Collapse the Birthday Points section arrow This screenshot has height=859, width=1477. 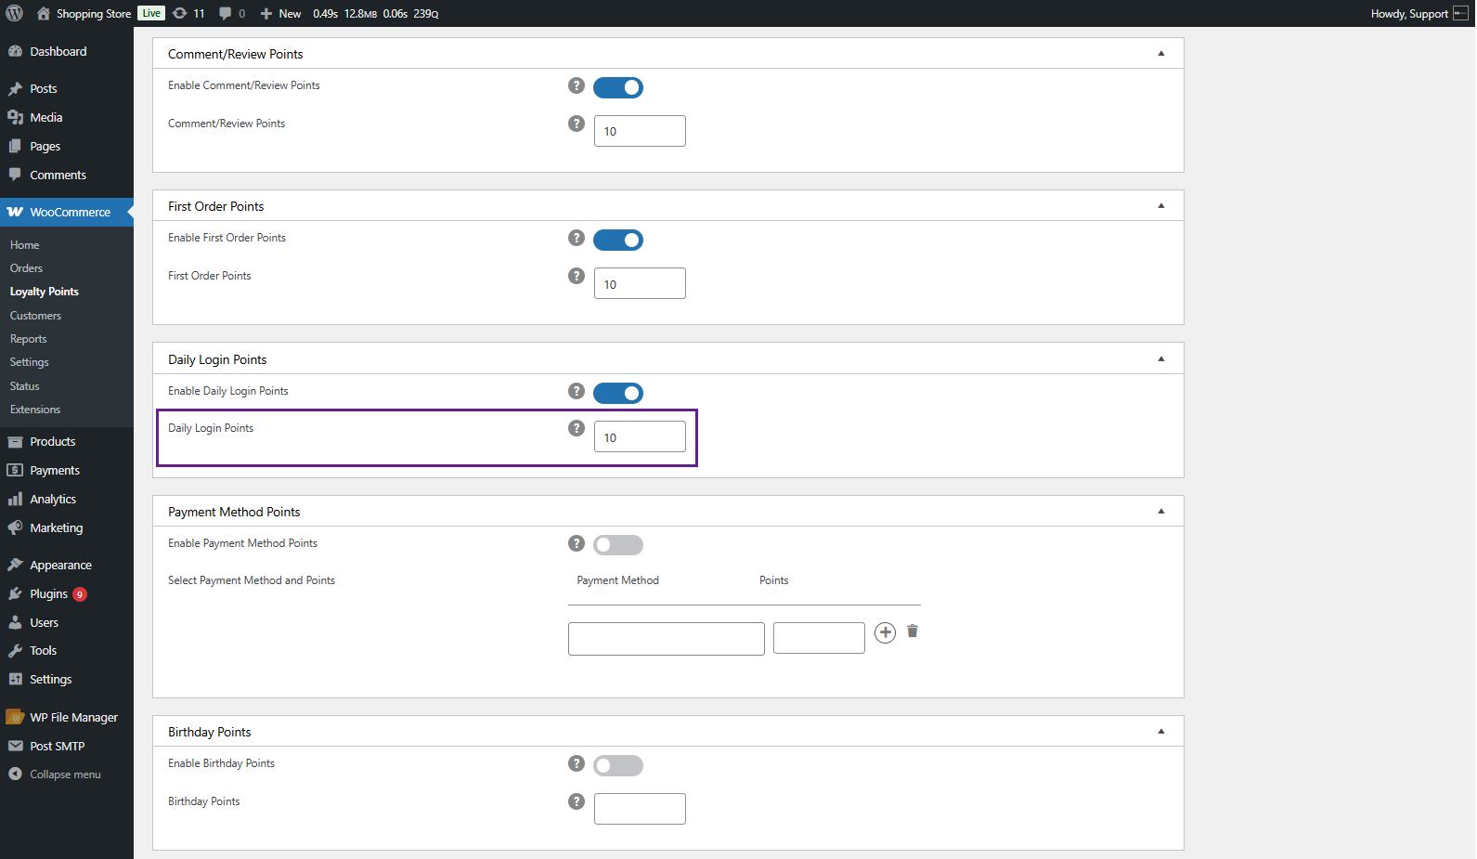click(1161, 732)
